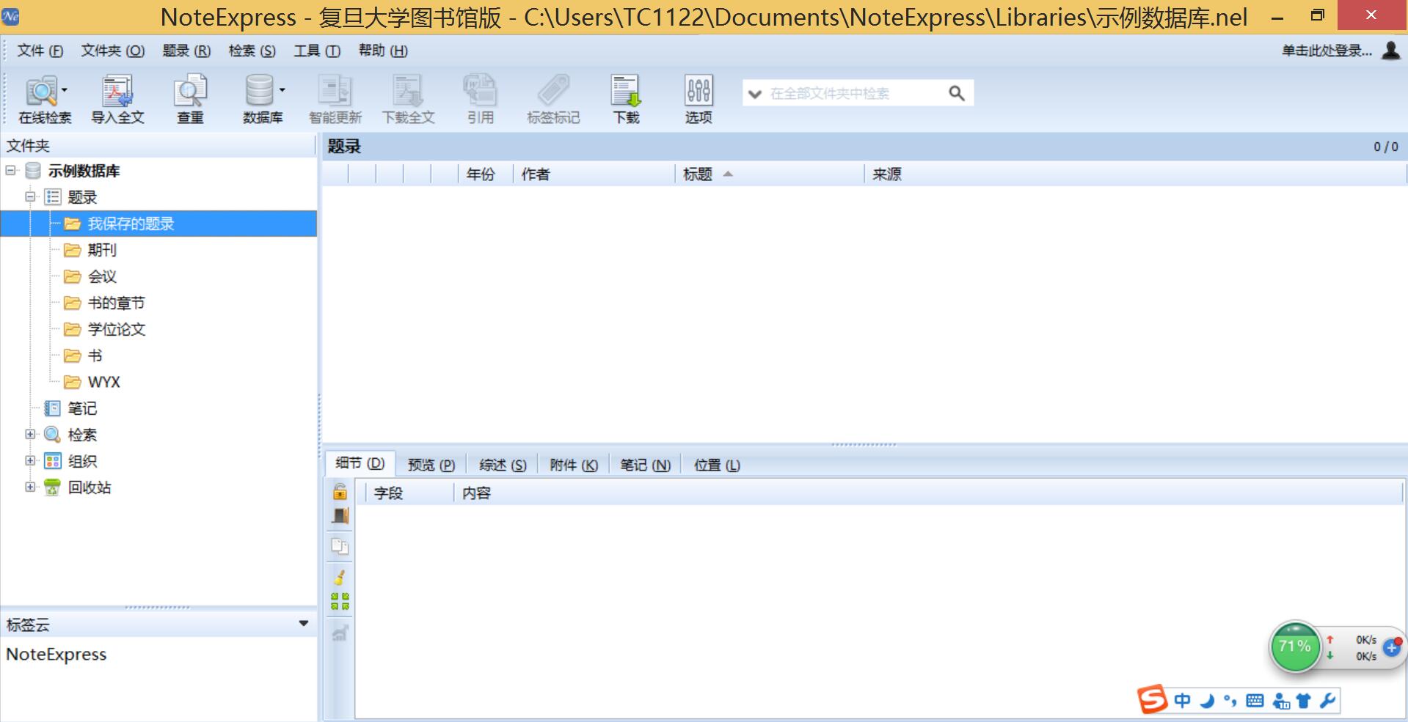This screenshot has height=722, width=1408.
Task: Click the lock icon in details panel
Action: [x=340, y=490]
